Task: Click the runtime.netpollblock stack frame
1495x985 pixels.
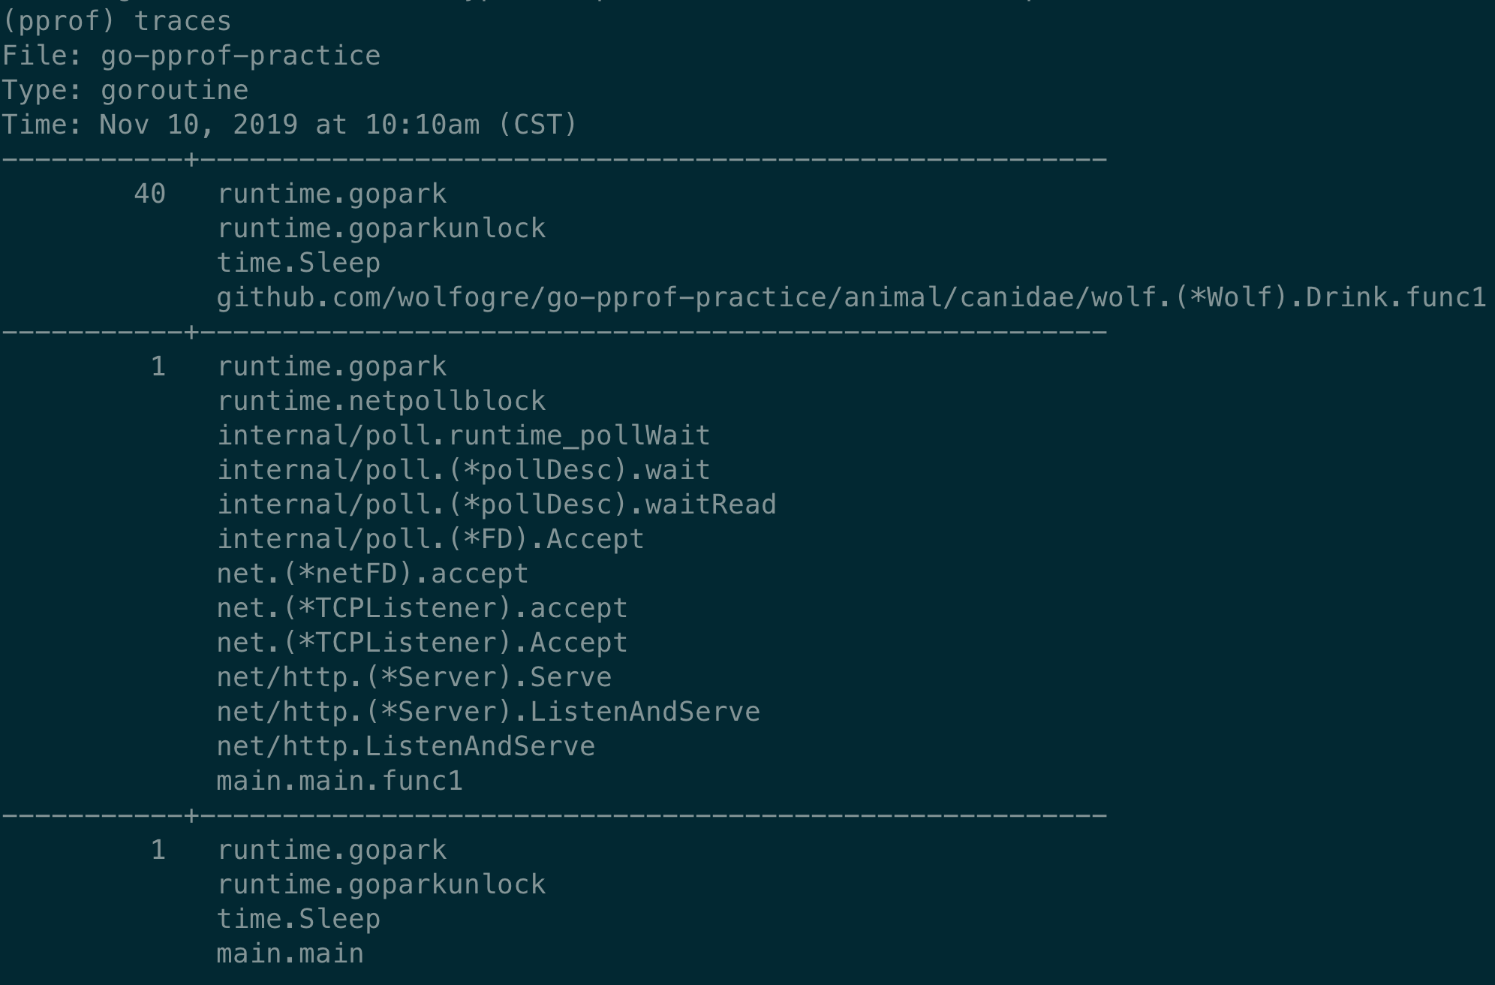Action: (x=381, y=401)
